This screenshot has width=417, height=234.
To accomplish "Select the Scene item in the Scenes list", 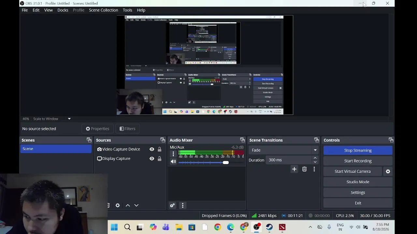I will coord(56,149).
